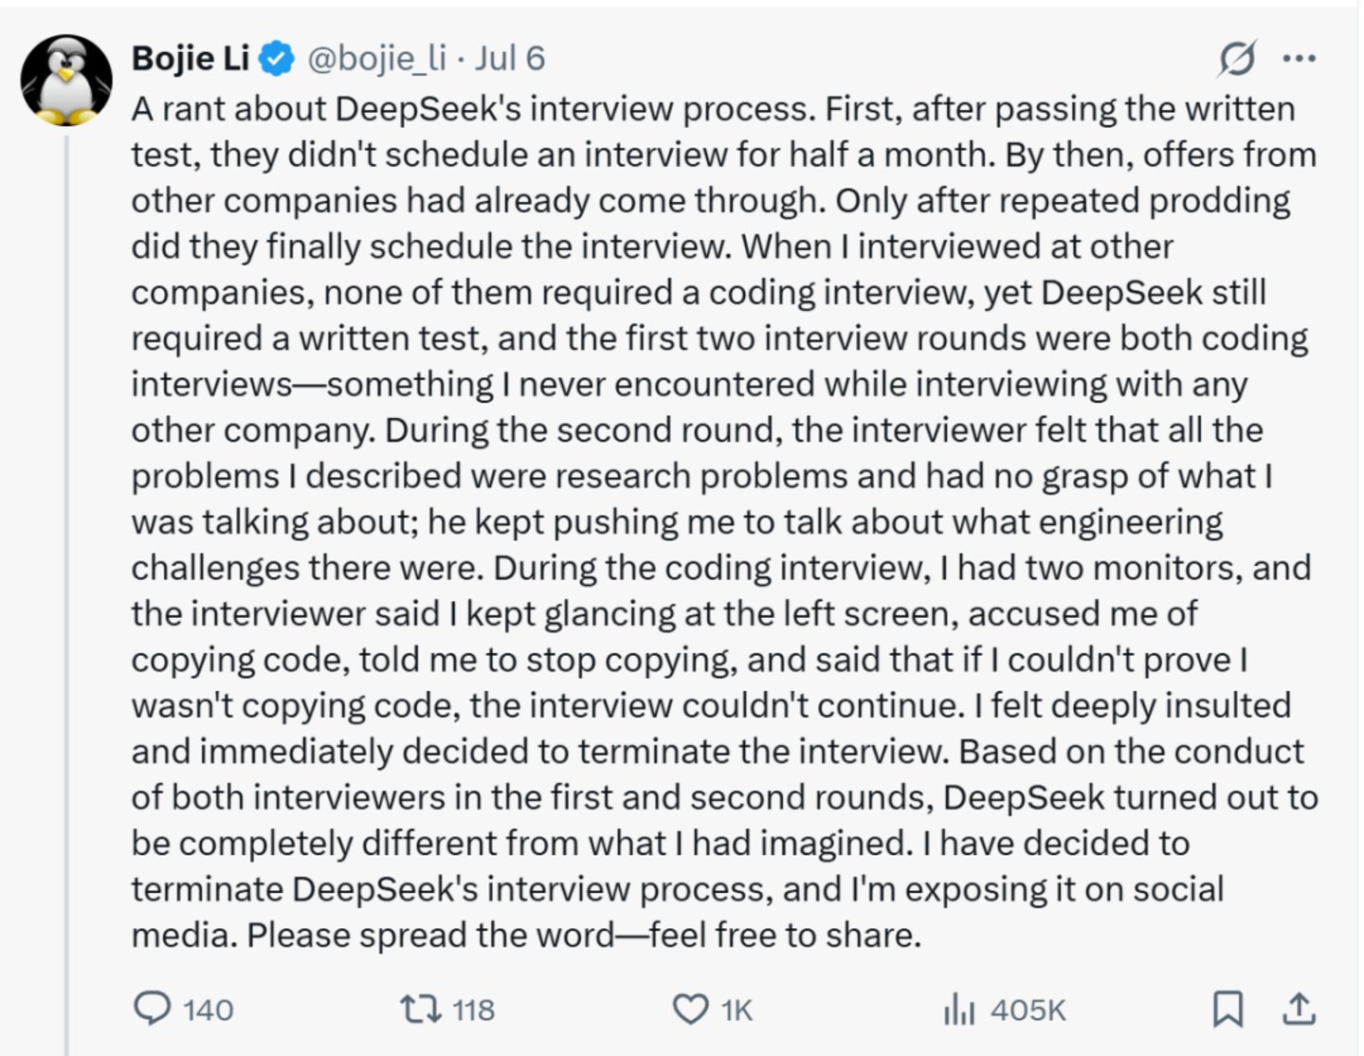Open the Jul 6 timestamp permalink

point(510,59)
